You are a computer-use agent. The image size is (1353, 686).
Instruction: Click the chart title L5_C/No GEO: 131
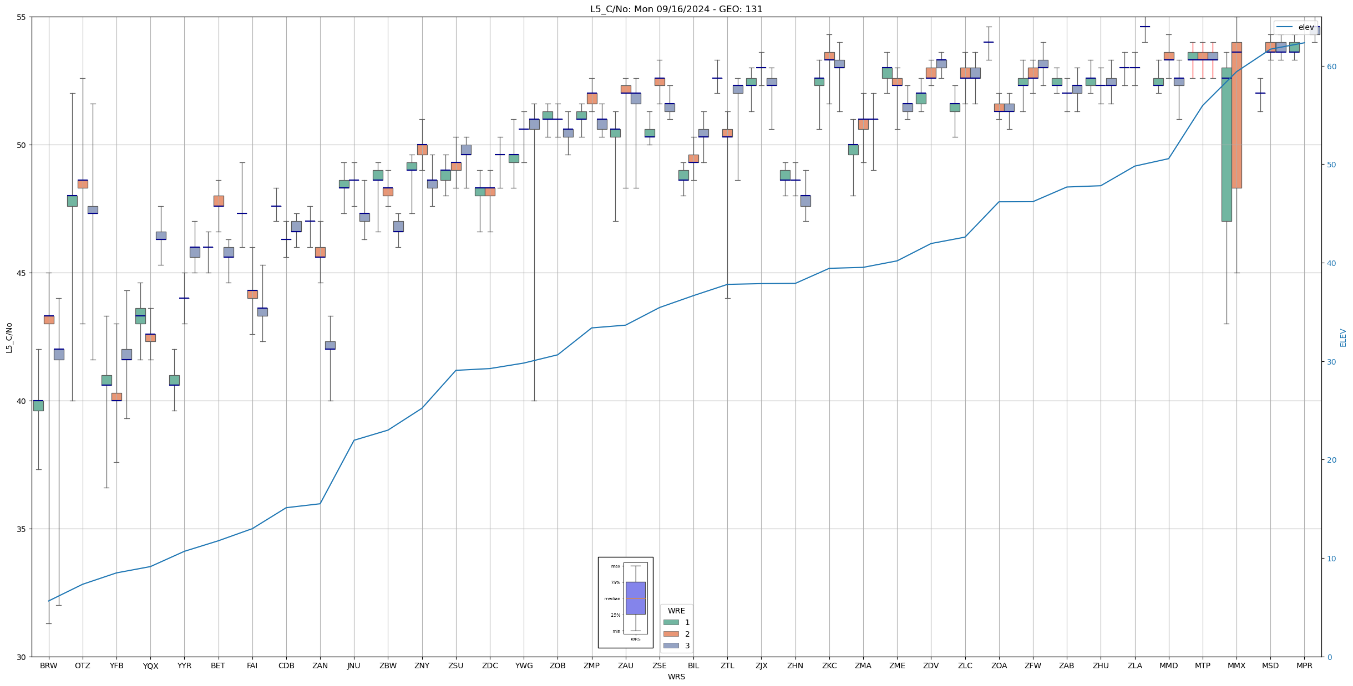tap(676, 9)
